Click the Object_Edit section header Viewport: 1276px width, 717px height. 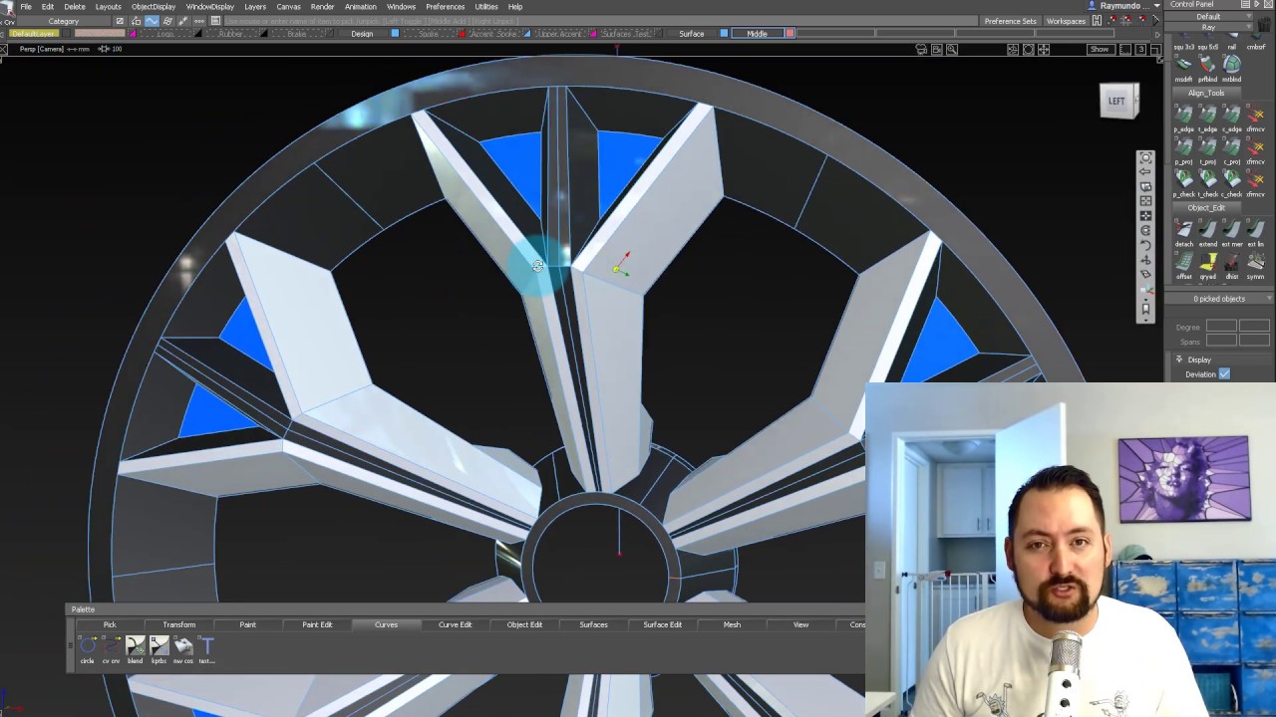[1206, 207]
